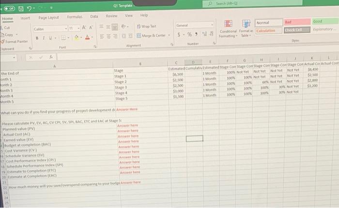339x208 pixels.
Task: Click the Top Align icon
Action: click(x=101, y=27)
